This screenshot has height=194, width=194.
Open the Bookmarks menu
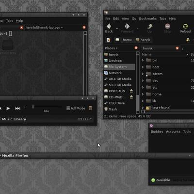pos(147,18)
